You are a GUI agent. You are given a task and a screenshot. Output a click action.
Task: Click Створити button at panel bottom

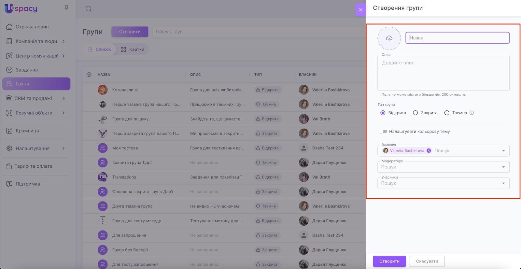389,261
